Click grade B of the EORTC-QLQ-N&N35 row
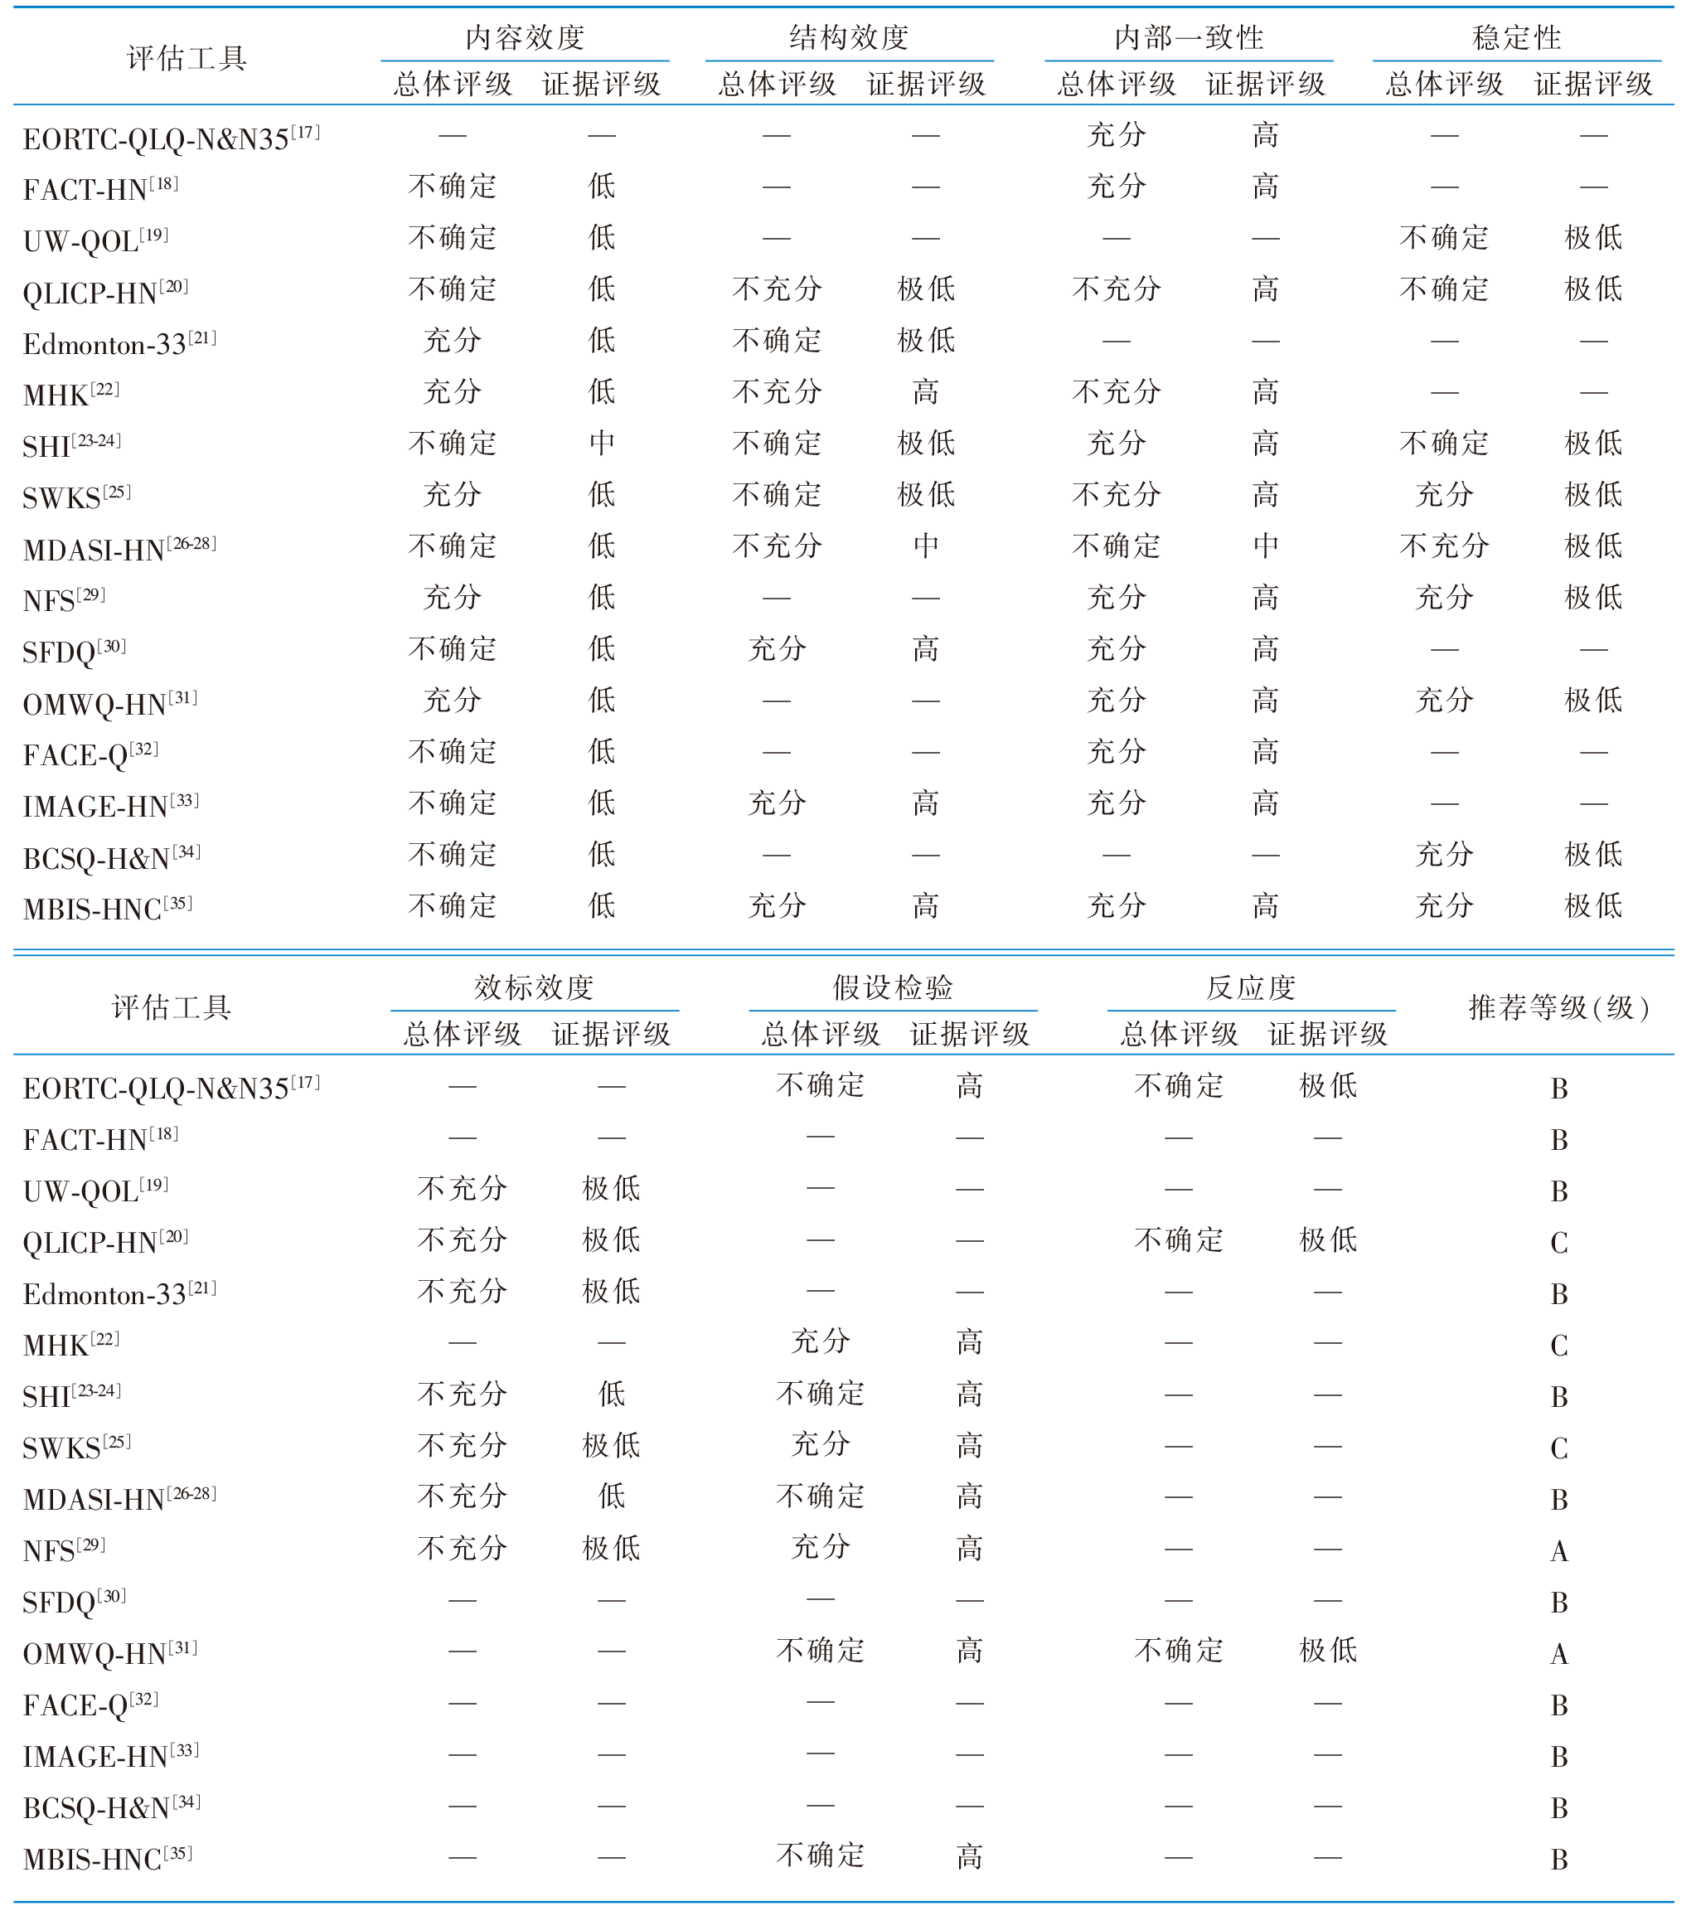This screenshot has width=1696, height=1911. coord(1558,1089)
